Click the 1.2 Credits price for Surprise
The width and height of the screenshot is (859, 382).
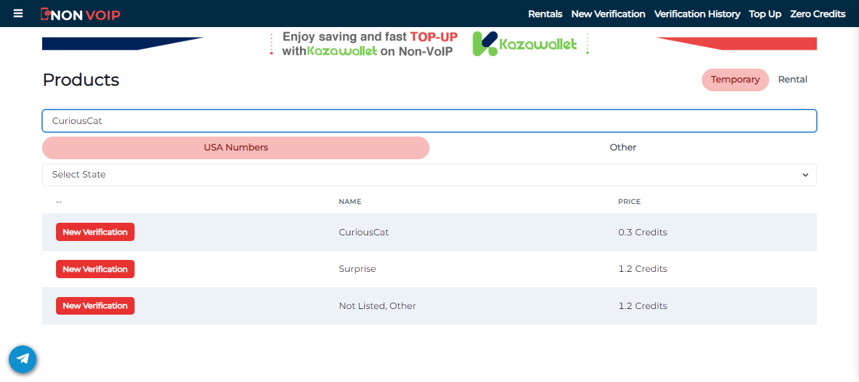point(643,269)
